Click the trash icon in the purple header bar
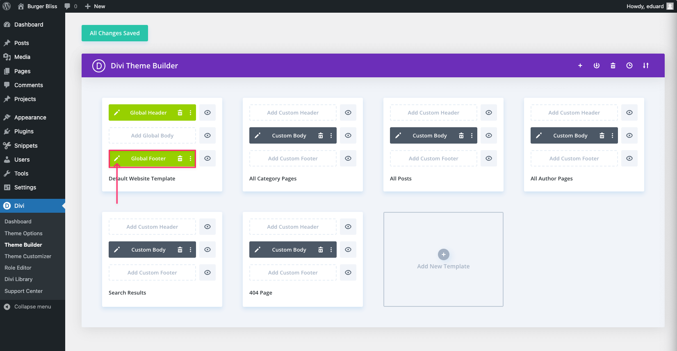The height and width of the screenshot is (351, 677). (x=613, y=65)
